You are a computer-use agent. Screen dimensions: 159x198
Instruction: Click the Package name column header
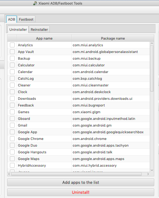113,38
